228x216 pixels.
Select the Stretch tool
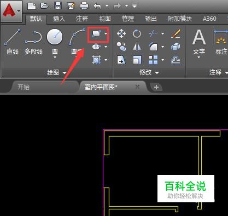tap(121, 60)
